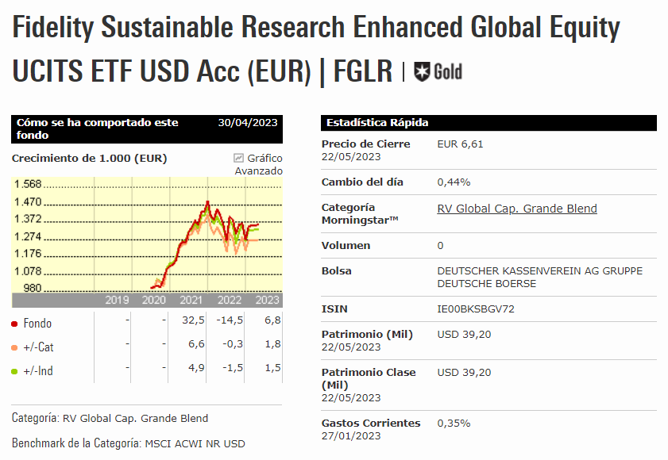
Task: Click the 'Cómo se ha comportado este fondo' header
Action: click(x=97, y=128)
